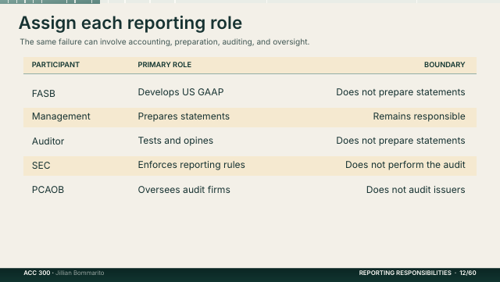Select the SEC participant cell

[x=41, y=166]
